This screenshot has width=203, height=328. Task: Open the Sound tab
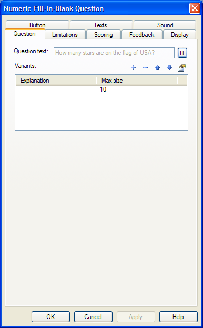(165, 25)
